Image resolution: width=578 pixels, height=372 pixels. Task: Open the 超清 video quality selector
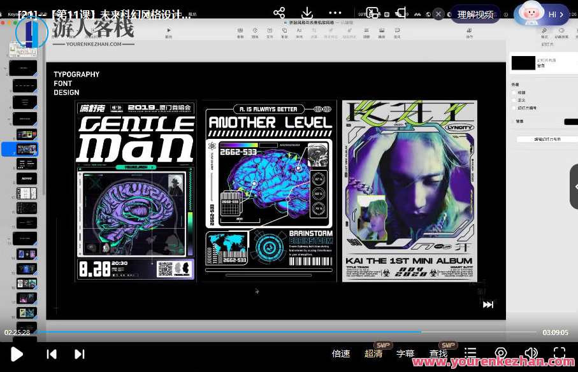pyautogui.click(x=373, y=354)
